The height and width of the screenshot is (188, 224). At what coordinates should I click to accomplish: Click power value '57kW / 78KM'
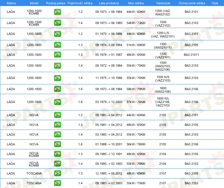(x=136, y=102)
